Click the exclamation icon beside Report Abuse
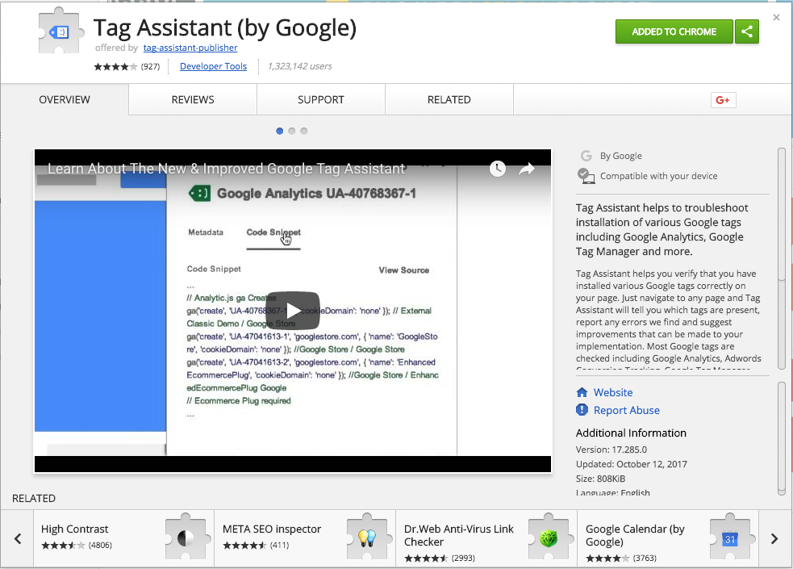The width and height of the screenshot is (793, 569). [x=582, y=410]
